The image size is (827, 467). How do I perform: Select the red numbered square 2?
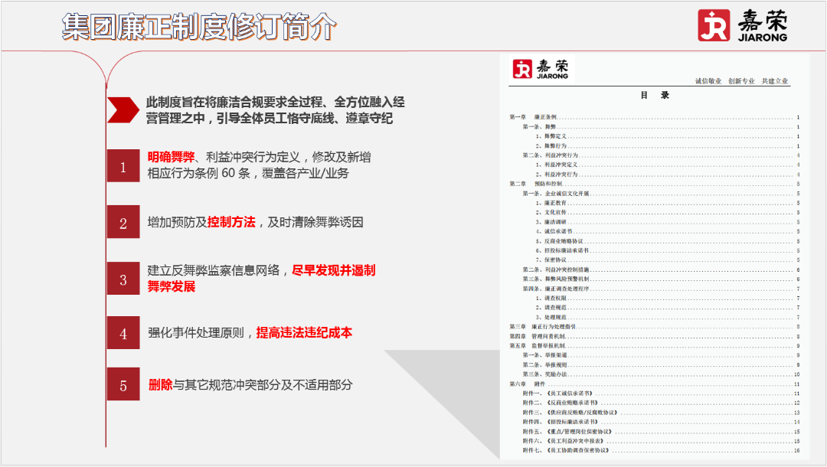[123, 222]
